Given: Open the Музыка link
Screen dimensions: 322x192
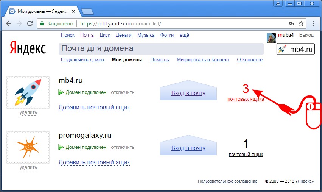Looking at the screenshot, I should 146,35.
